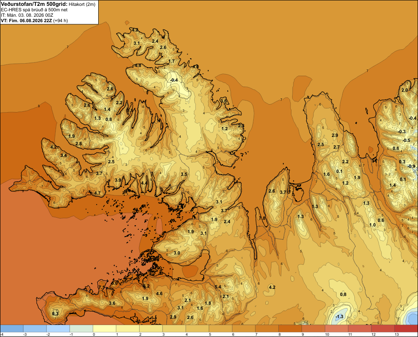Screen dimensions: 418x337
Task: Click the IT: Mán. 03. 08. 2026 00Z line
Action: click(x=27, y=15)
